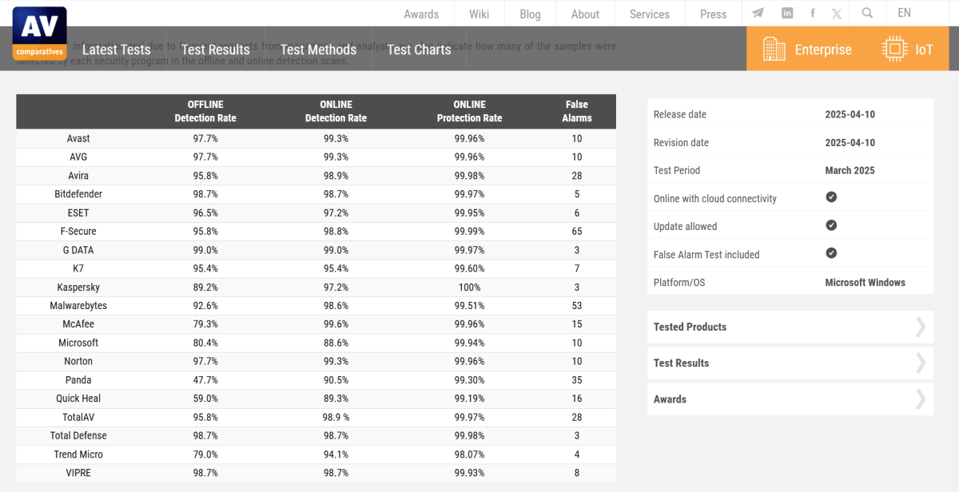The height and width of the screenshot is (492, 959).
Task: Click the Update allowed checkmark
Action: pos(831,225)
